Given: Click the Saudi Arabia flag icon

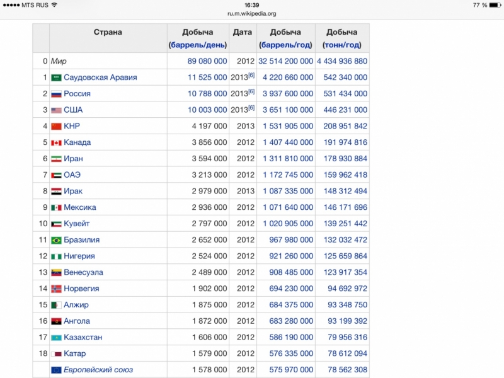Looking at the screenshot, I should [x=55, y=77].
